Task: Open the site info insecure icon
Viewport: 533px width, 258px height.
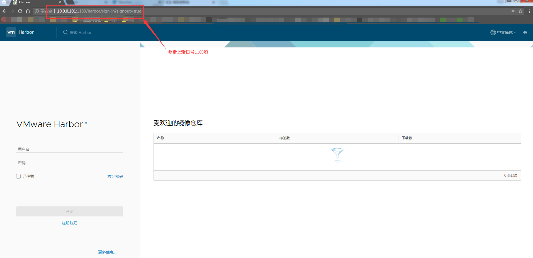Action: tap(37, 11)
